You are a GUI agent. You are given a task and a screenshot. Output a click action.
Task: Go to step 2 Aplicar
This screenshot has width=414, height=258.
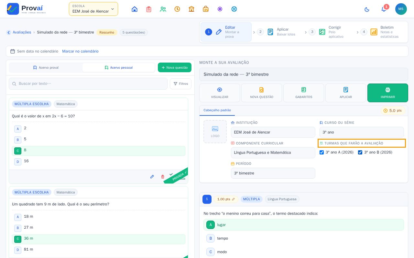277,32
